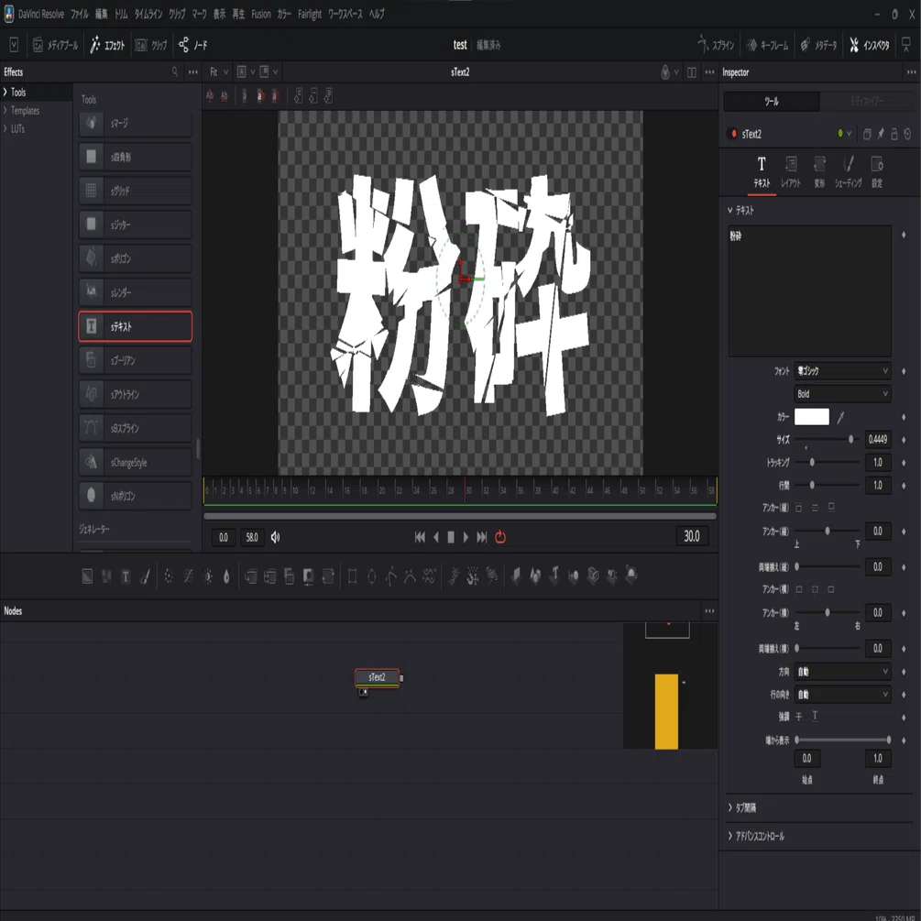The image size is (921, 921).
Task: Open the 方向 direction dropdown
Action: click(841, 672)
